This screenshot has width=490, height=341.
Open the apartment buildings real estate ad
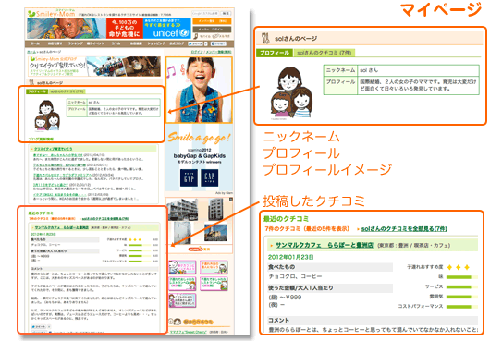point(199,221)
